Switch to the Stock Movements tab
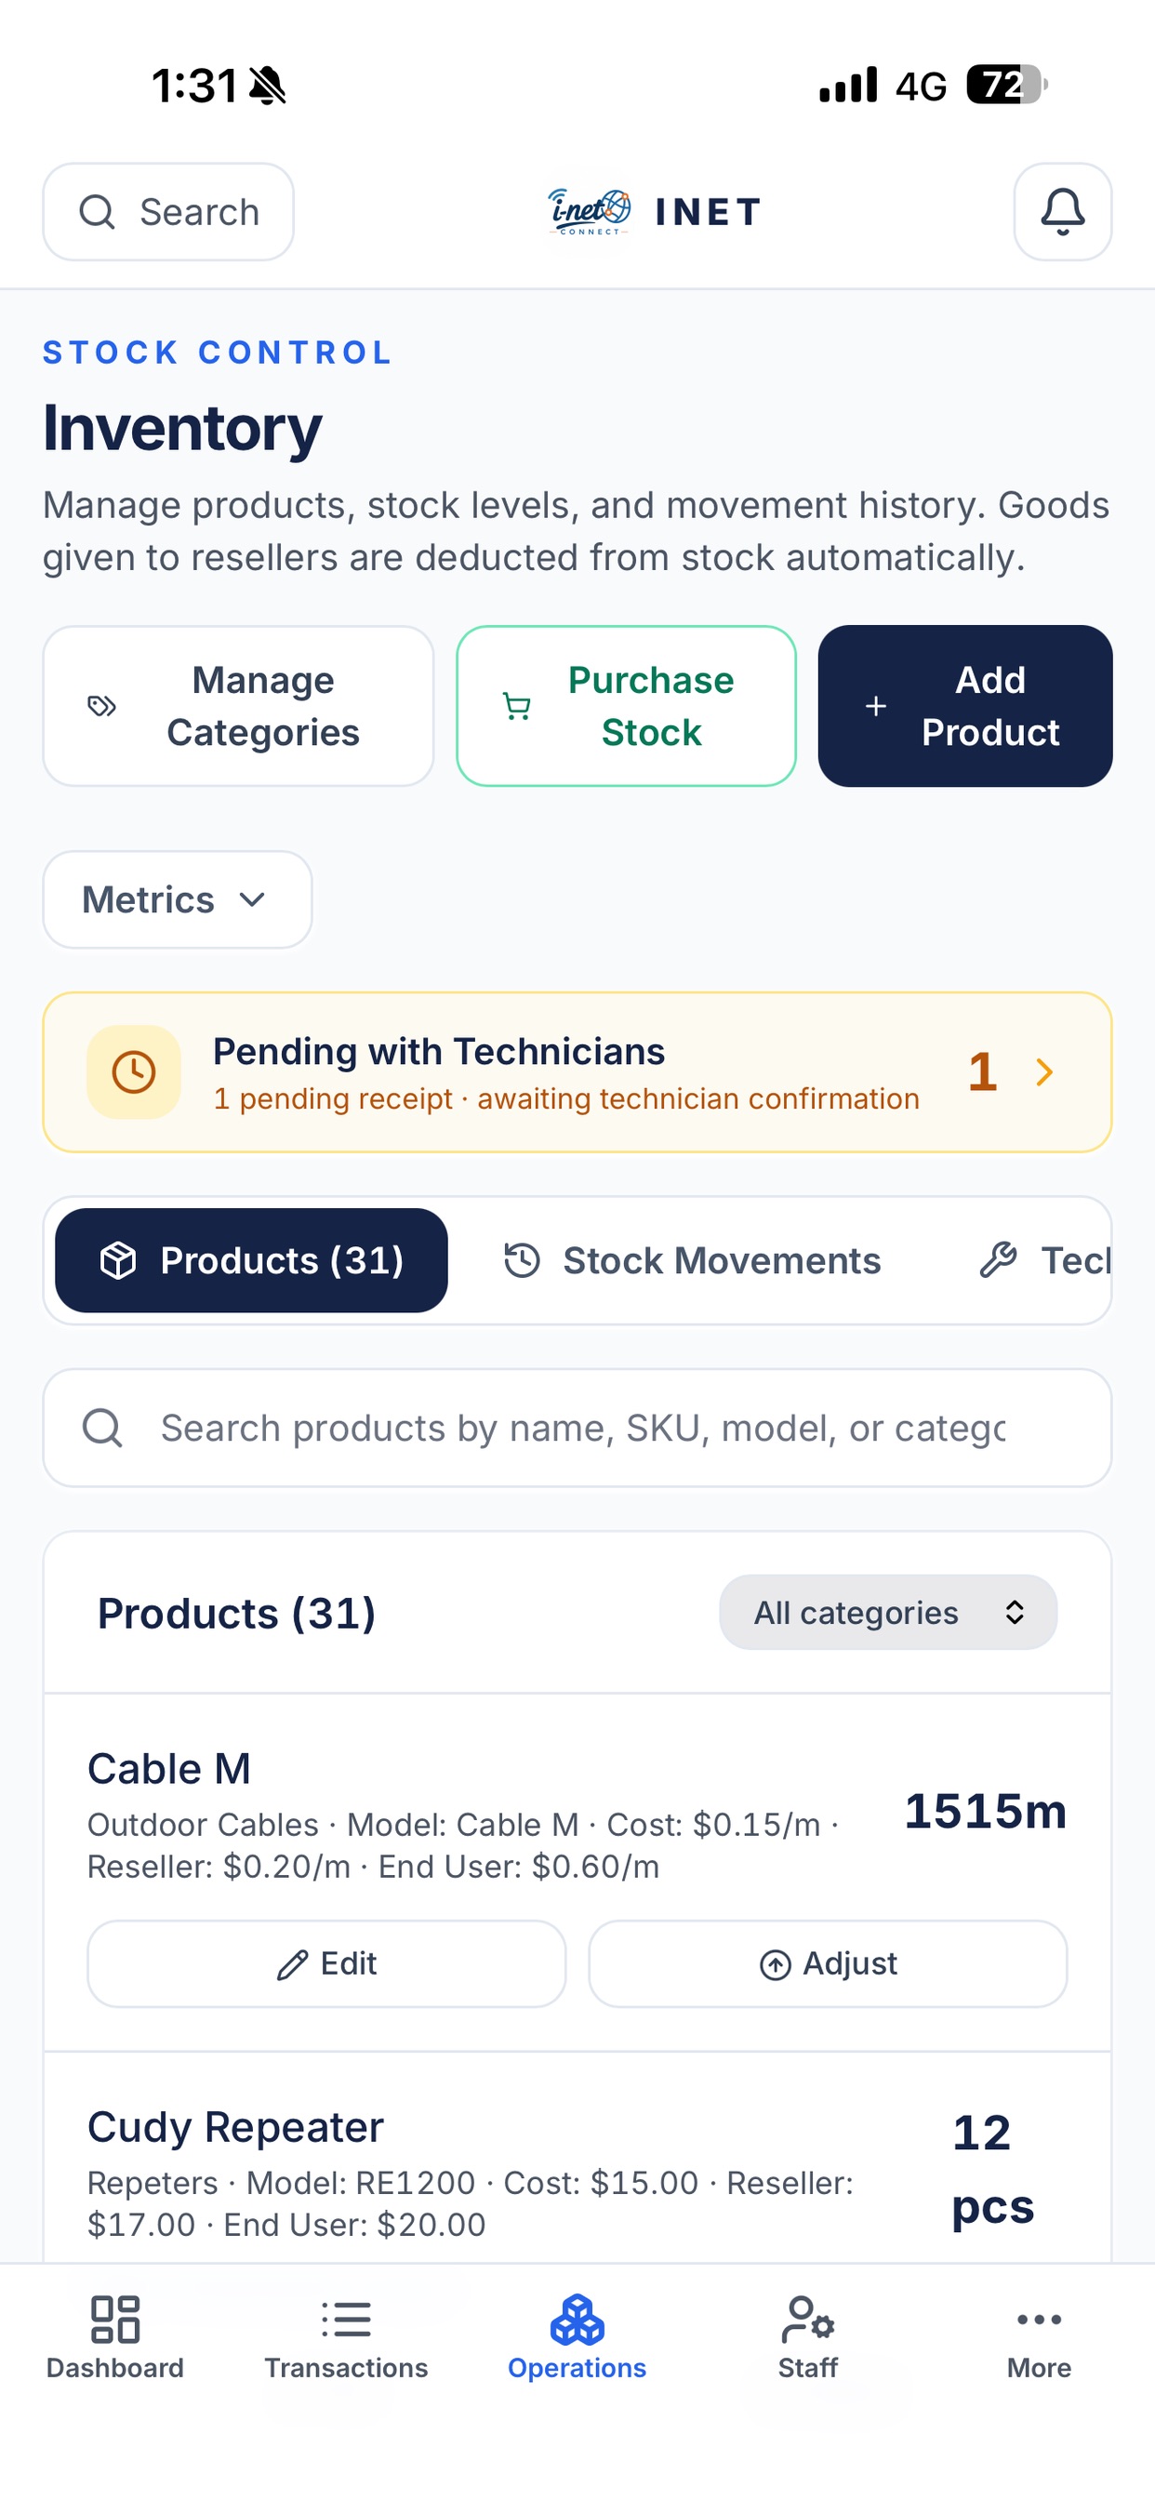The height and width of the screenshot is (2500, 1155). pyautogui.click(x=692, y=1260)
